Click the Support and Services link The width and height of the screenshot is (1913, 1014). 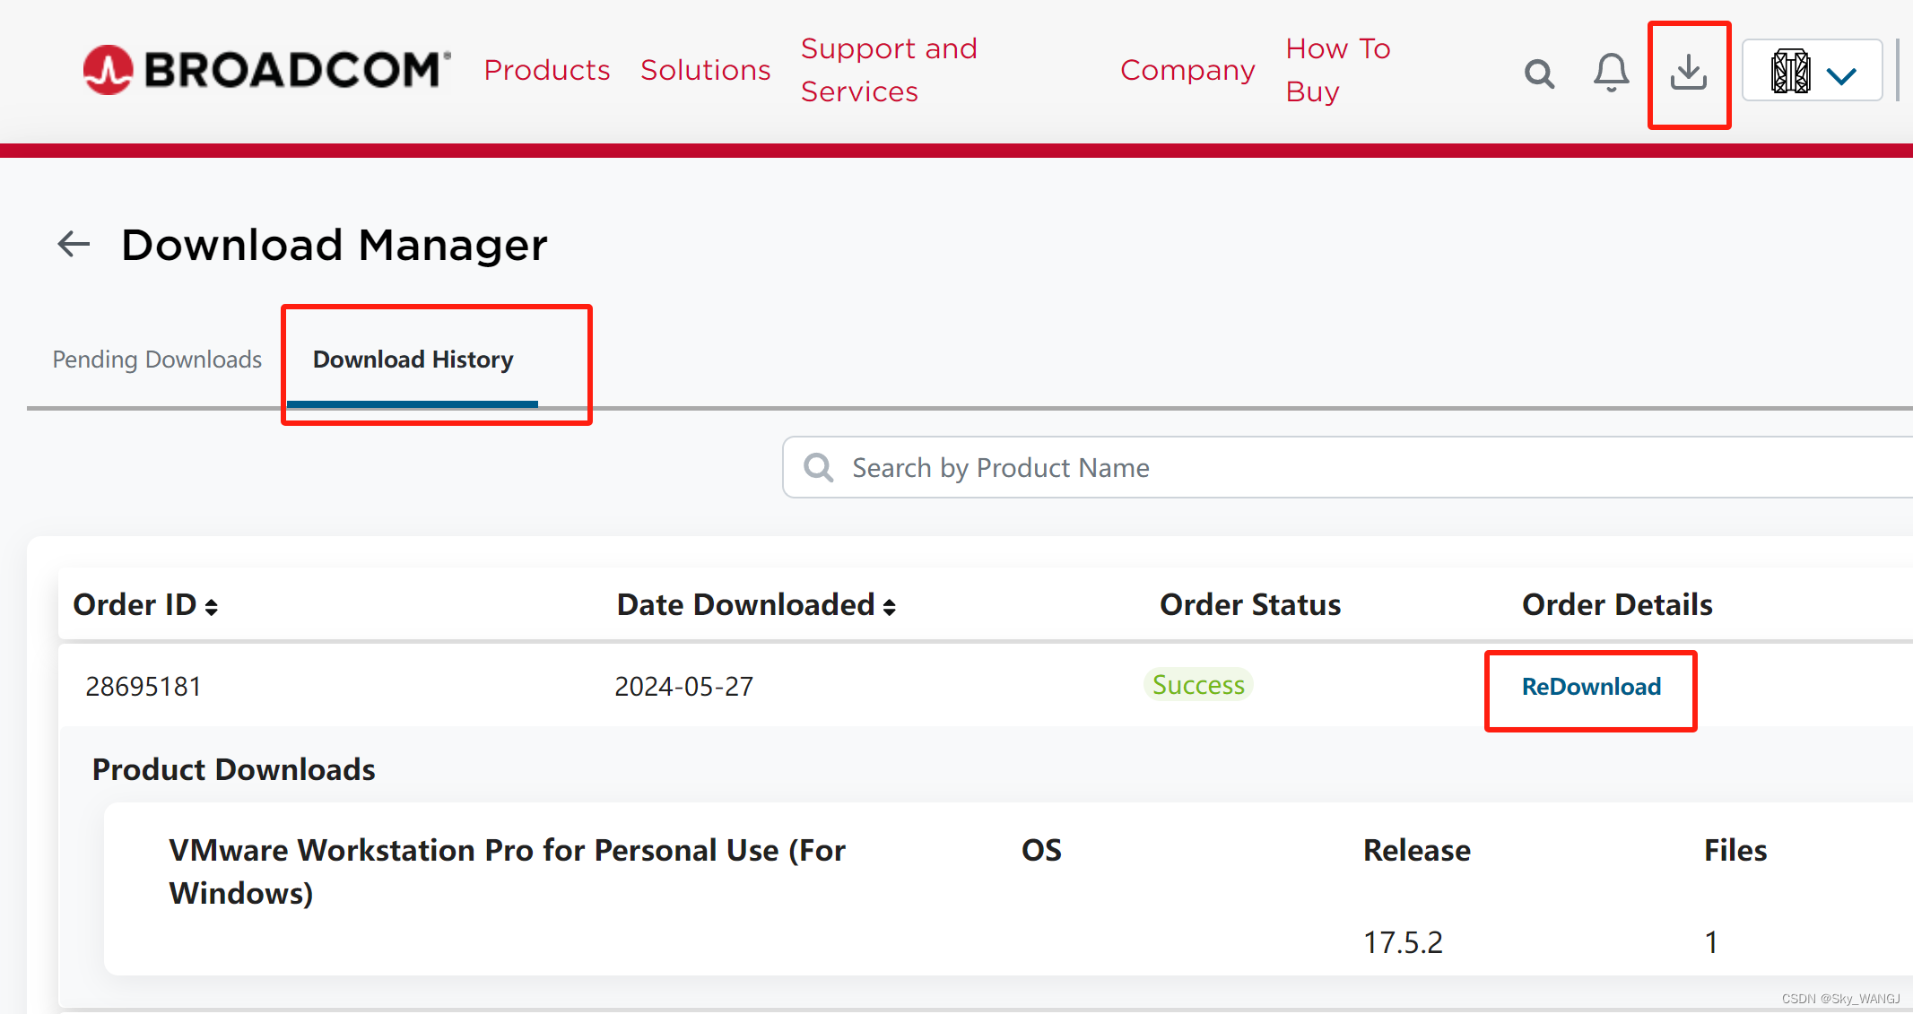888,71
